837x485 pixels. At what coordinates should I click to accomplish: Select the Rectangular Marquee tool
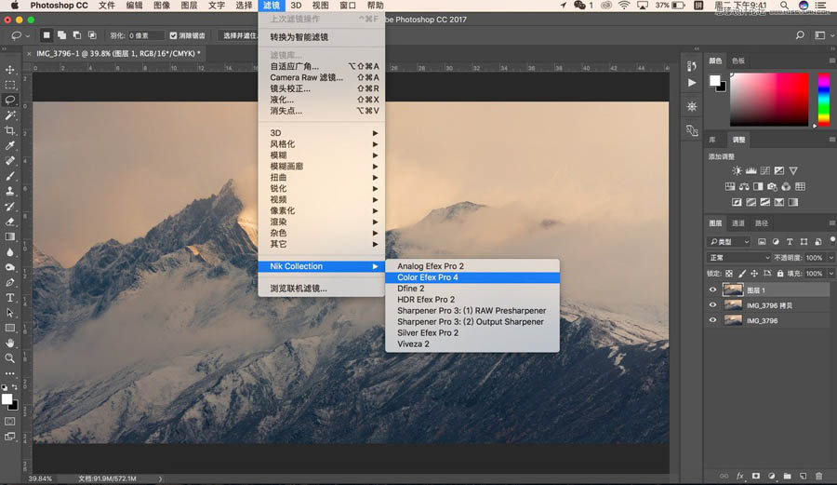10,85
